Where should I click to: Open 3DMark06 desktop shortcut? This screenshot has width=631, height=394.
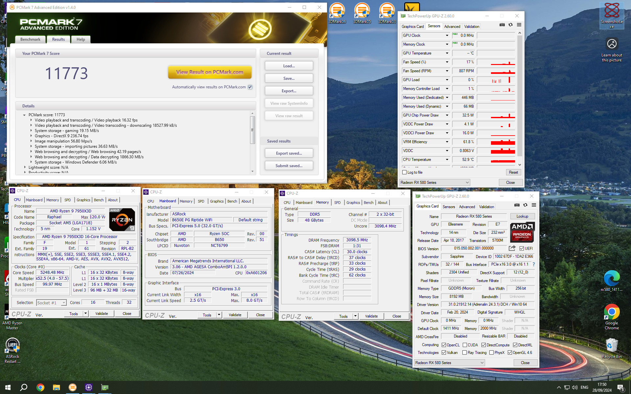click(337, 13)
